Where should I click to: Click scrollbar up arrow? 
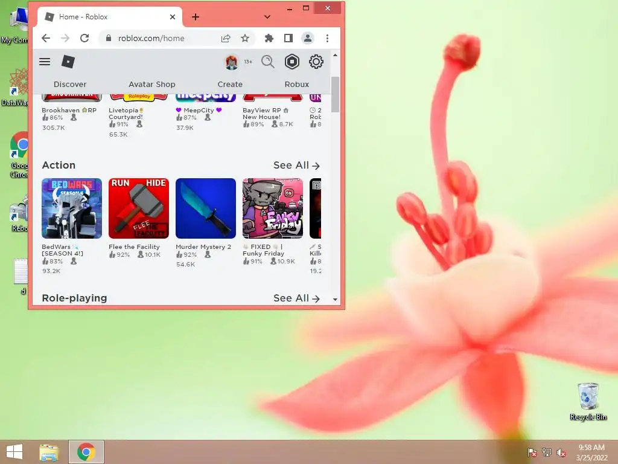335,56
